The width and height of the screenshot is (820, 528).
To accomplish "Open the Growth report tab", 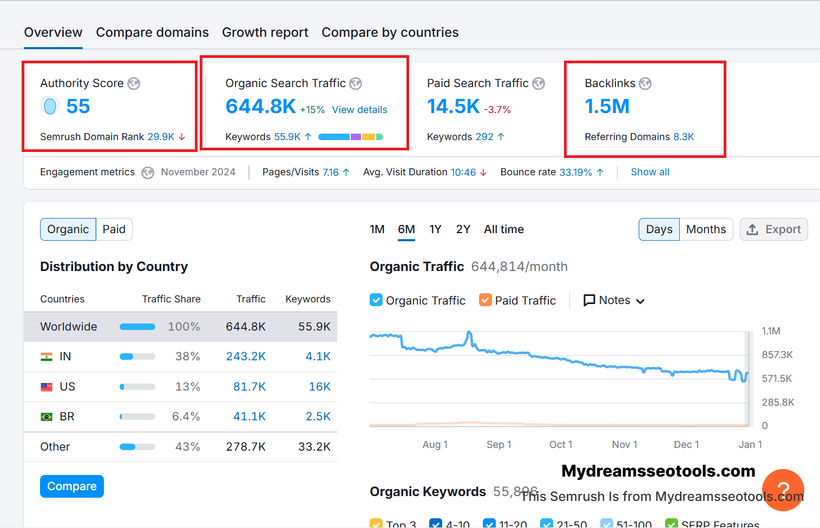I will point(265,32).
